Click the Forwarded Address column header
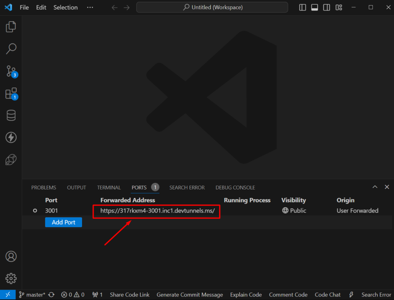The image size is (394, 300). pos(128,200)
